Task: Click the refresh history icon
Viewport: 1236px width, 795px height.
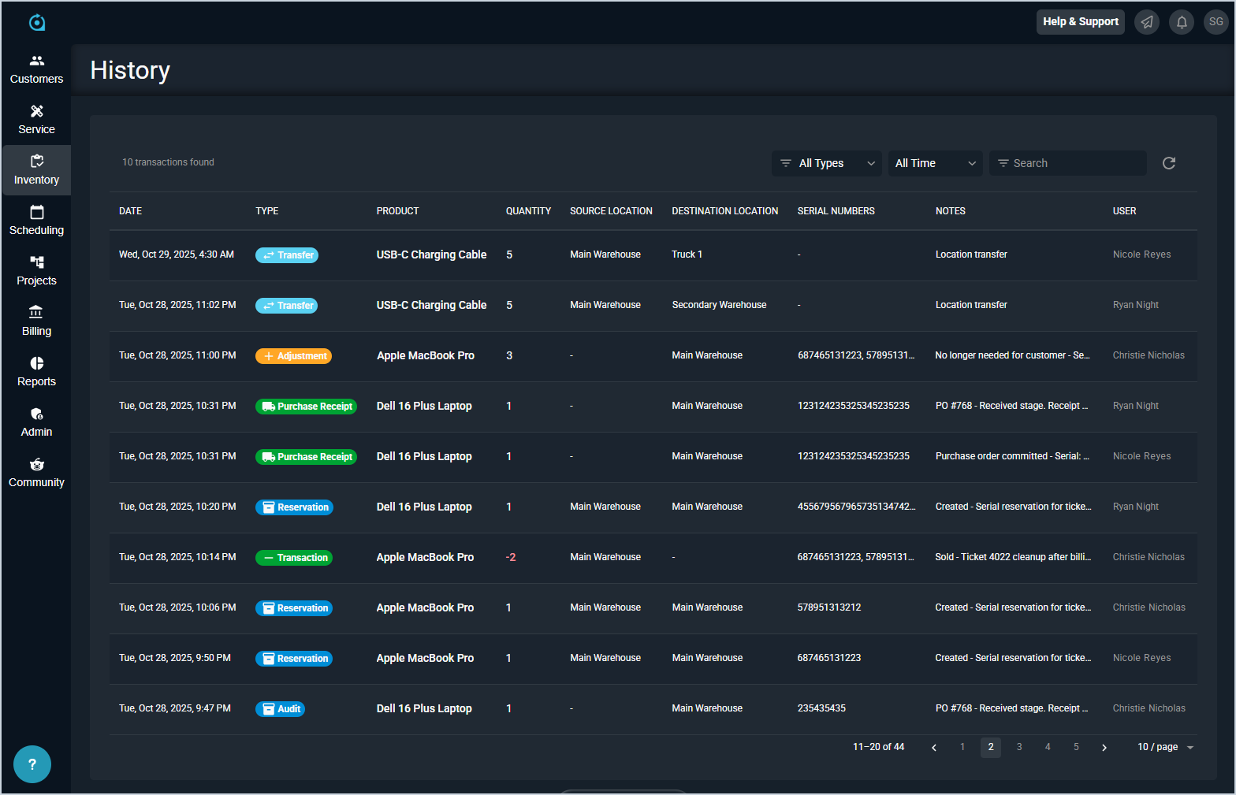Action: (x=1168, y=163)
